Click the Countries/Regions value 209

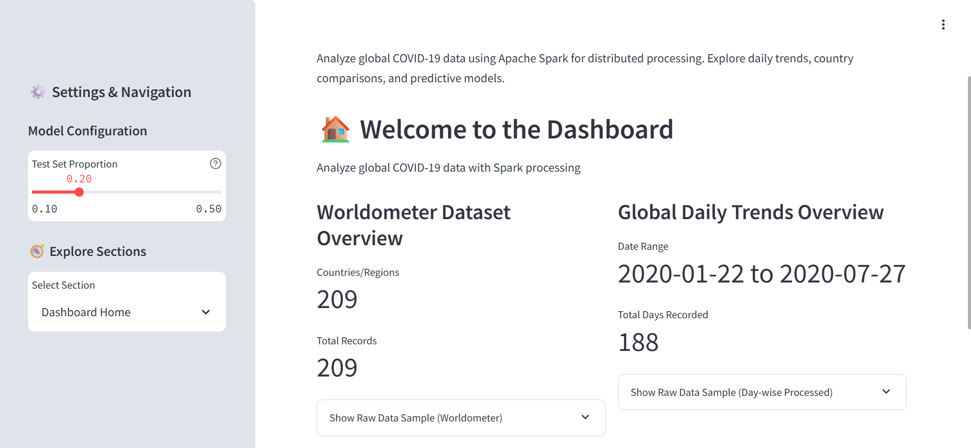click(337, 299)
